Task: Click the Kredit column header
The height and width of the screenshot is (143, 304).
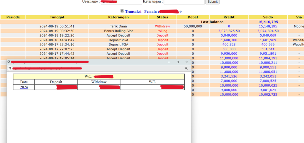Action: (229, 17)
